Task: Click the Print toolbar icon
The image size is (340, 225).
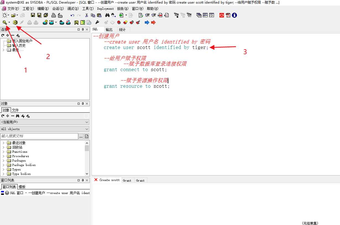Action: pos(54,15)
